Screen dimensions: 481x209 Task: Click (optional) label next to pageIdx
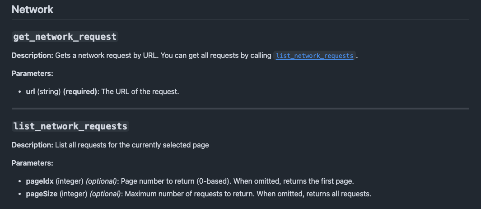(102, 181)
